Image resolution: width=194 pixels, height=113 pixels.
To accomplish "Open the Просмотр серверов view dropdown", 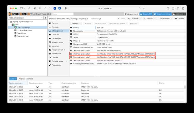I will pyautogui.click(x=26, y=18).
